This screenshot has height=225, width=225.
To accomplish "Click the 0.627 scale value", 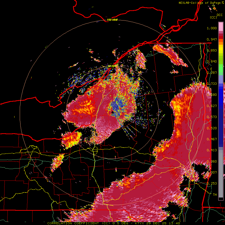I will click(x=212, y=106).
